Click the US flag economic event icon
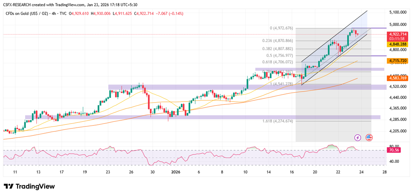Image resolution: width=413 pixels, height=196 pixels. click(369, 137)
